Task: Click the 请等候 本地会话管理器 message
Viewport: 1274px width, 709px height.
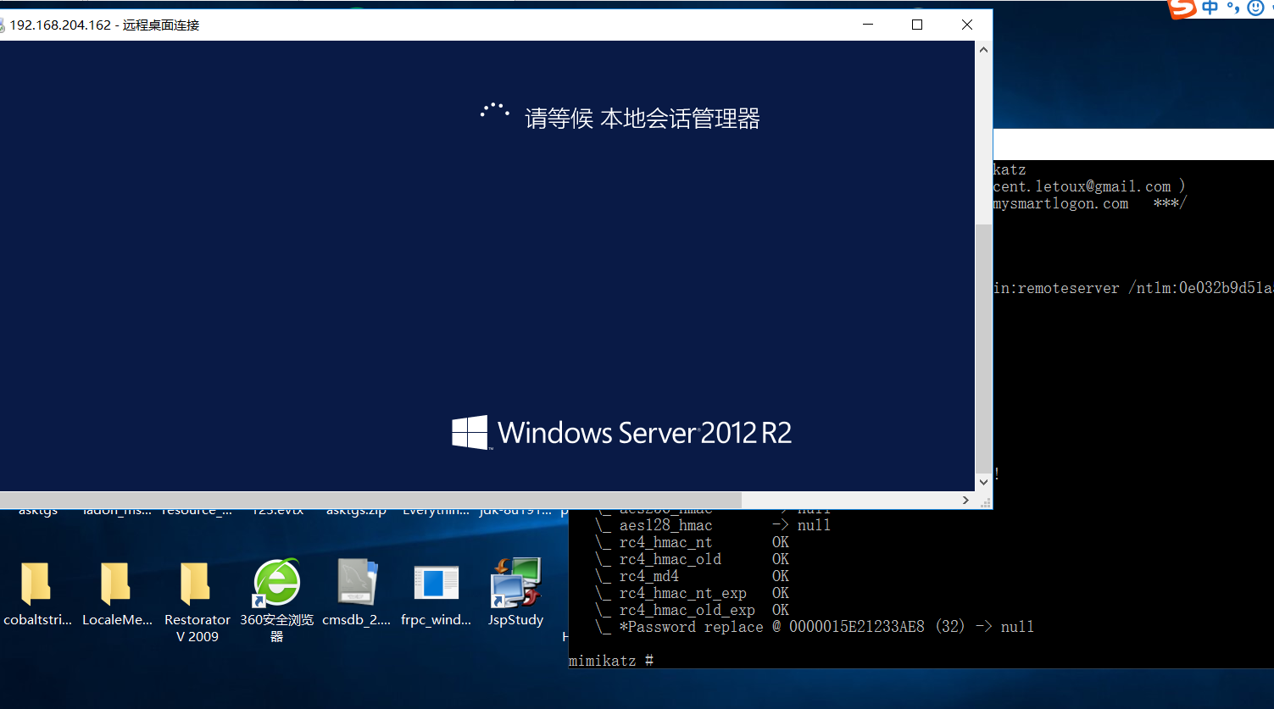Action: [x=643, y=119]
